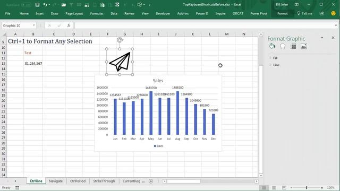
Task: Click the smiley feedback icon
Action: click(x=333, y=13)
